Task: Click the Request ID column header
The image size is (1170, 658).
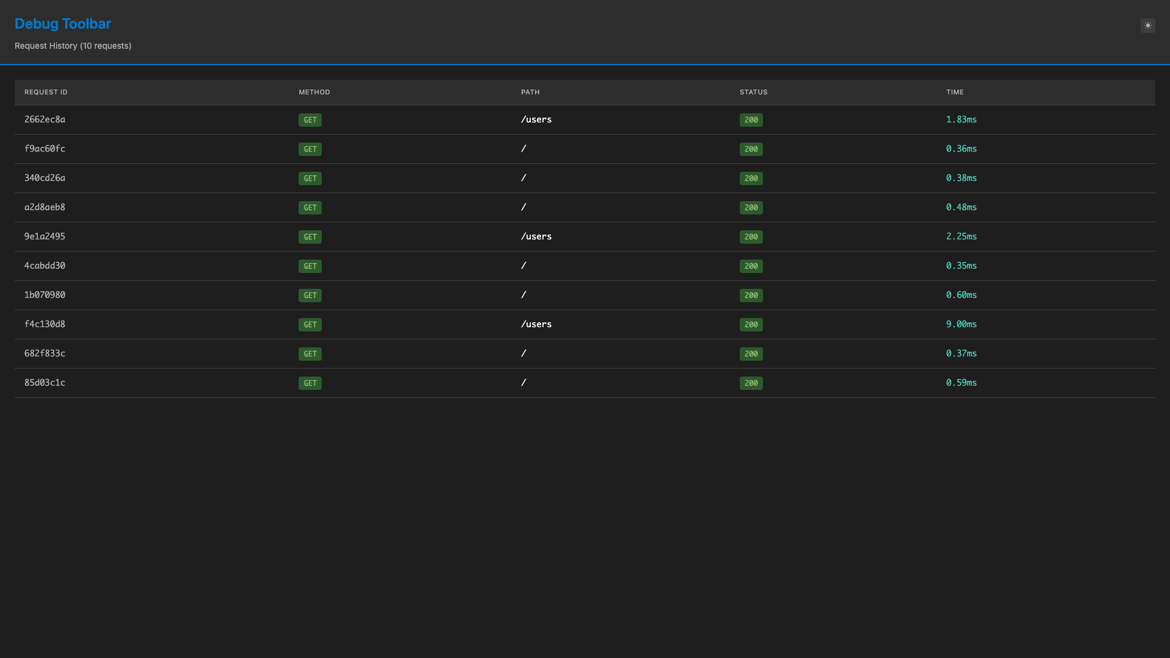Action: (46, 92)
